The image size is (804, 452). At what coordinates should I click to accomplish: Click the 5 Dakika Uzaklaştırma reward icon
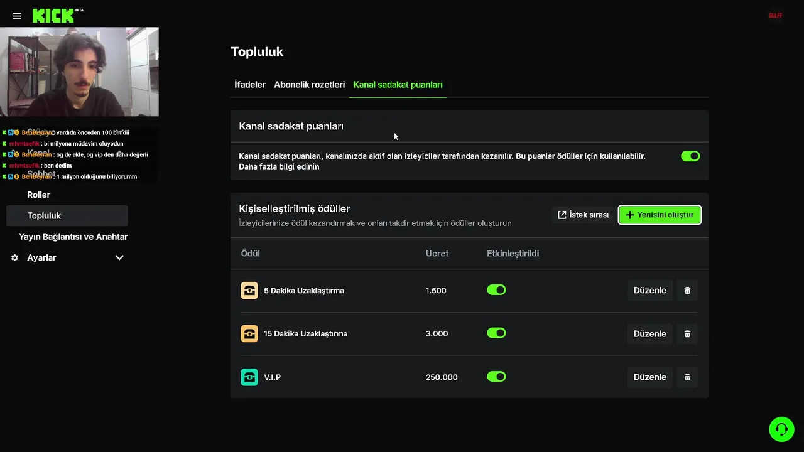click(x=249, y=291)
